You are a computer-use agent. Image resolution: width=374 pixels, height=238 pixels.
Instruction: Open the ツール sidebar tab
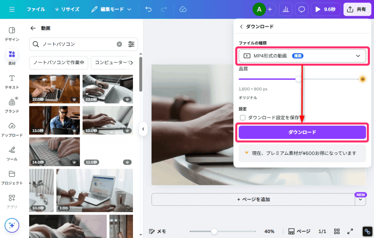[12, 153]
